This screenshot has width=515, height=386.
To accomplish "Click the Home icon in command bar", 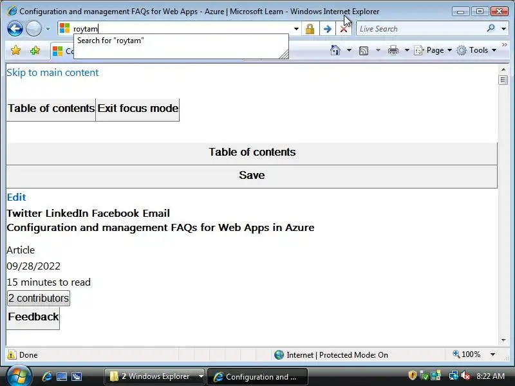I will [x=335, y=50].
